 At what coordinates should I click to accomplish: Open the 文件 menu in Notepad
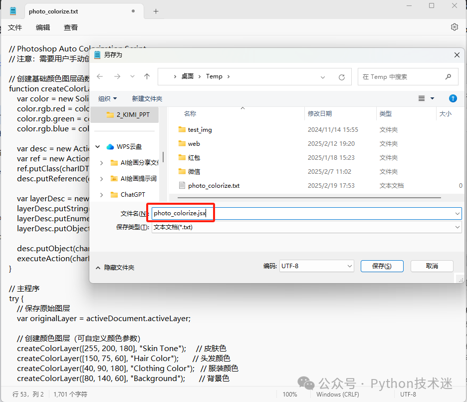[15, 27]
